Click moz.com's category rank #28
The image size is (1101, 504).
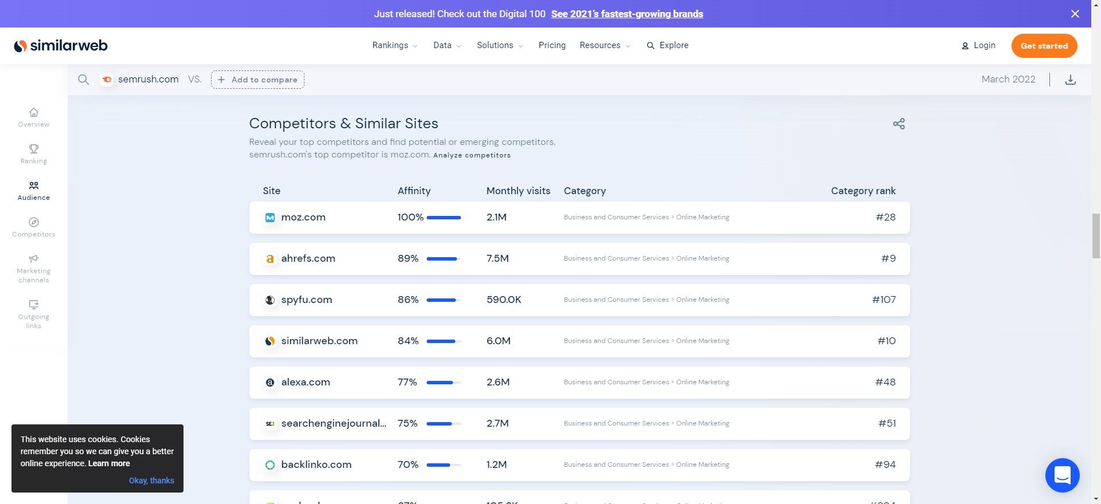pyautogui.click(x=885, y=218)
